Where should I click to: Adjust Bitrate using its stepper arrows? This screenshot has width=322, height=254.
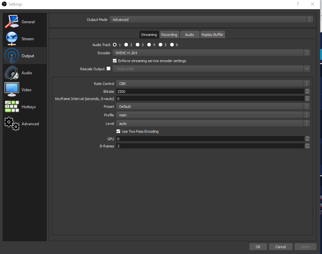307,92
